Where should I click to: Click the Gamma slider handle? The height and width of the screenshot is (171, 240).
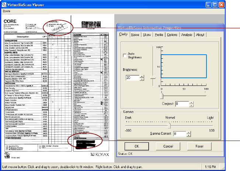point(169,125)
